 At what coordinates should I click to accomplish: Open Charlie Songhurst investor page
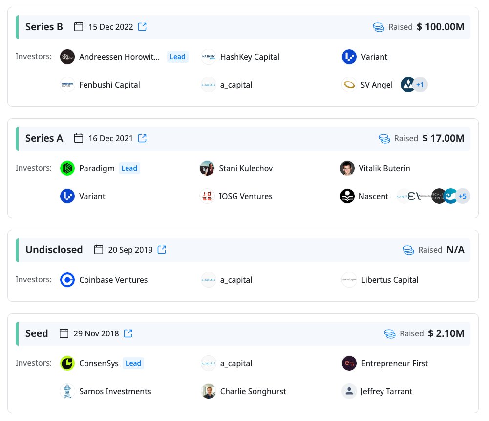coord(253,391)
